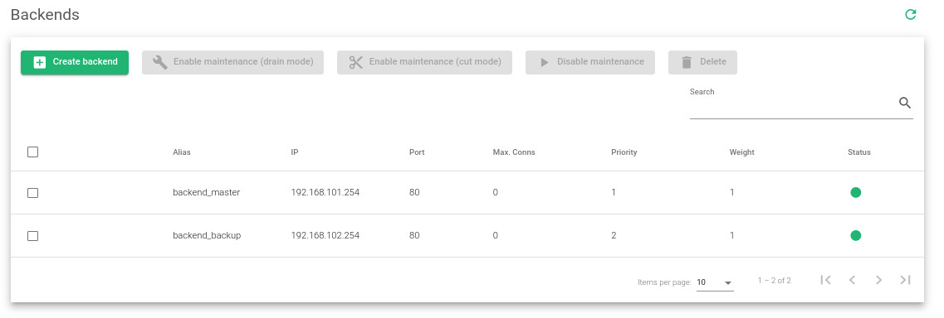Click Create backend button
This screenshot has height=318, width=944.
coord(75,62)
